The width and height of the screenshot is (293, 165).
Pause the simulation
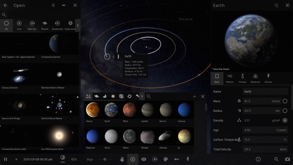tap(5, 159)
